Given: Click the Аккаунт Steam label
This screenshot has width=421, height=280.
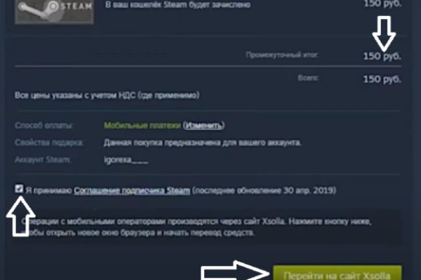Looking at the screenshot, I should [x=42, y=160].
